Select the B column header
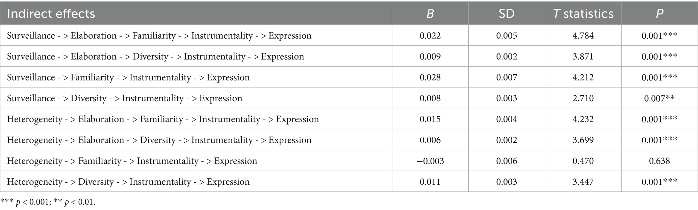Viewport: 698px width, 210px height. (x=430, y=13)
